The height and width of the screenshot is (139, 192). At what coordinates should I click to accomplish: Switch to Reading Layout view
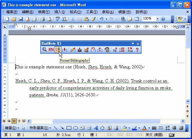(x=24, y=121)
